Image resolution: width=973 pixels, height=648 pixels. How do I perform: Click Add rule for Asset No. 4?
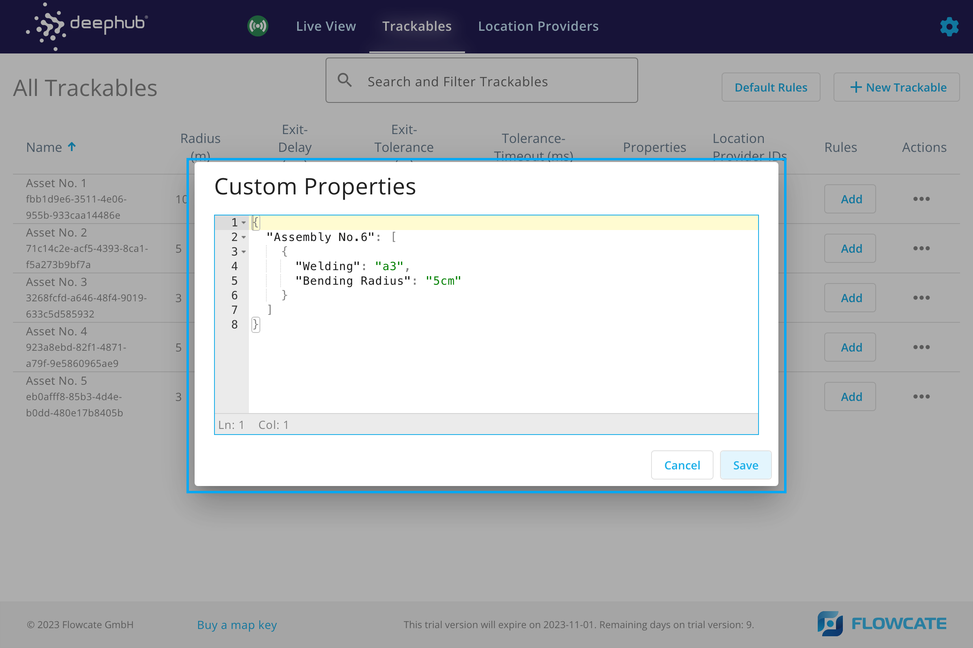(851, 347)
